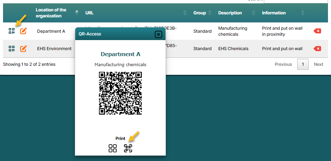
Task: Go to Next page
Action: point(319,64)
